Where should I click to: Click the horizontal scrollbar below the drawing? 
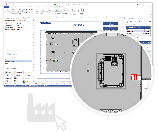[48, 81]
